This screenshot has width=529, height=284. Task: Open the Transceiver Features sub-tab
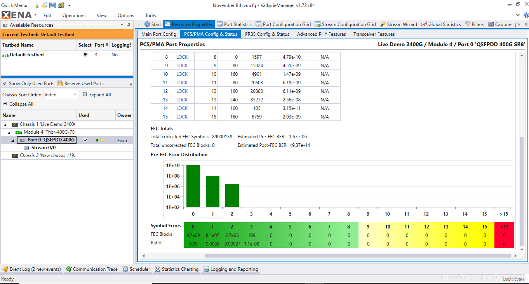[x=374, y=34]
